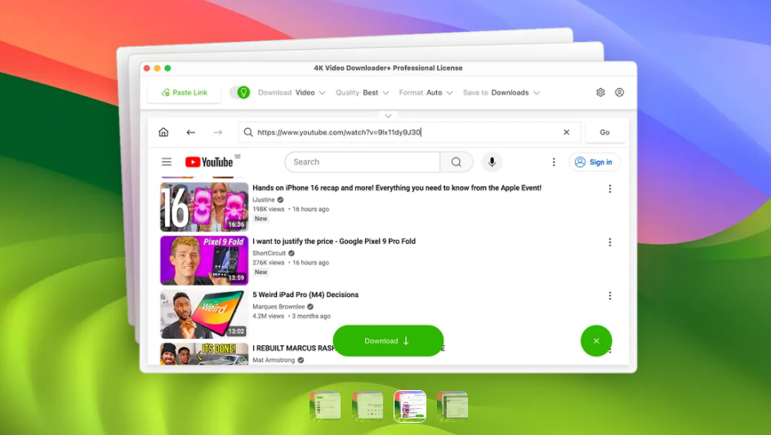771x435 pixels.
Task: Open more options for iPad Pro Decisions video
Action: (610, 296)
